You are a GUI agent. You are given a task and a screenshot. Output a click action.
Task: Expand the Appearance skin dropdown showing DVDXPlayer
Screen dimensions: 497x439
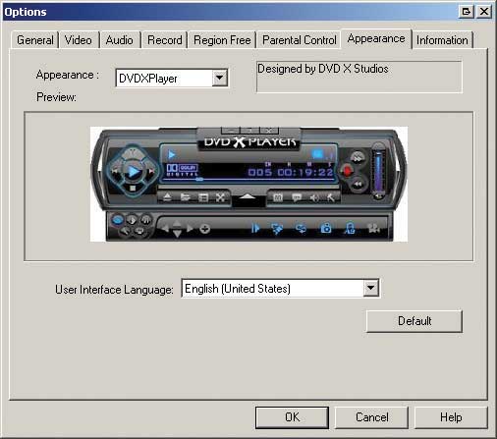pos(220,78)
